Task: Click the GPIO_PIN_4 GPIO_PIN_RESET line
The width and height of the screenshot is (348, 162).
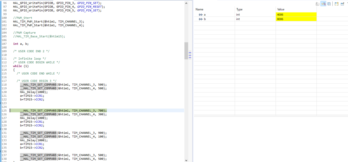Action: click(59, 7)
